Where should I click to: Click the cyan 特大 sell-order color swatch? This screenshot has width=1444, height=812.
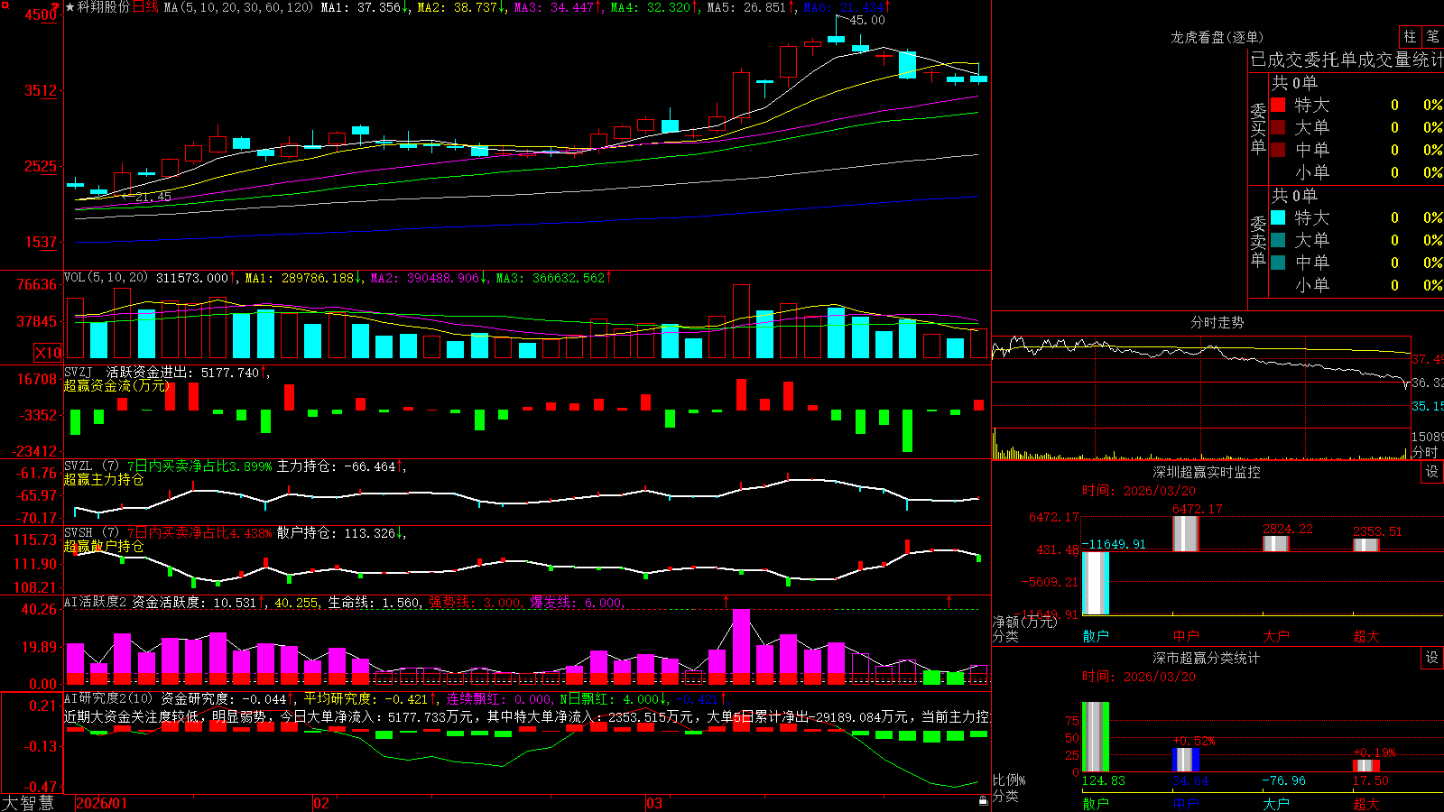pyautogui.click(x=1278, y=217)
